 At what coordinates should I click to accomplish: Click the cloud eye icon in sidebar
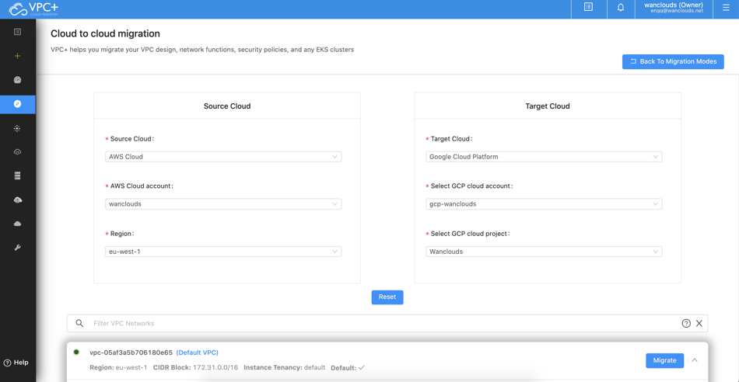[x=17, y=152]
